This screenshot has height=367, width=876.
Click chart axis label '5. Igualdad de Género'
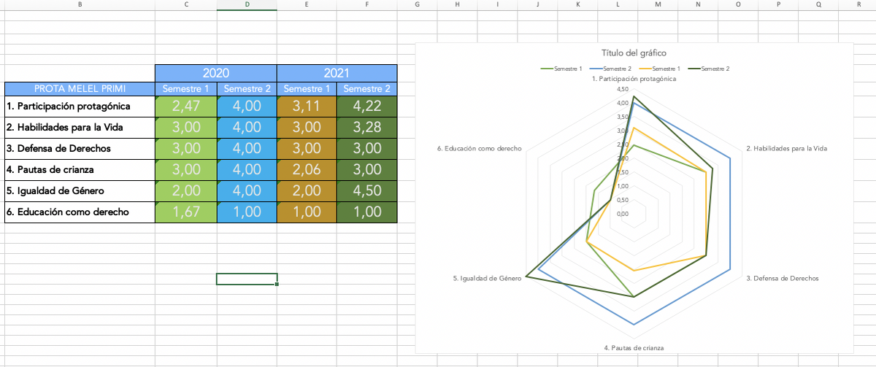487,278
